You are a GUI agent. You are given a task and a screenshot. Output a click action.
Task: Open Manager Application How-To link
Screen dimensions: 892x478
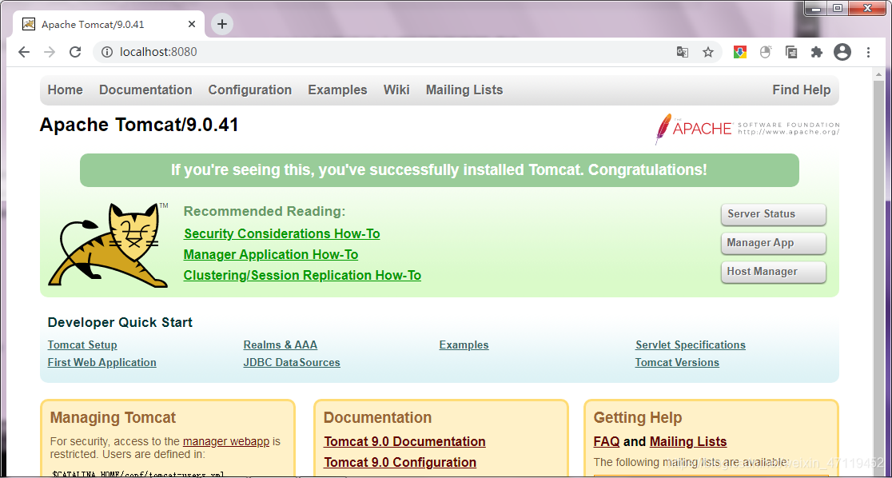[271, 254]
